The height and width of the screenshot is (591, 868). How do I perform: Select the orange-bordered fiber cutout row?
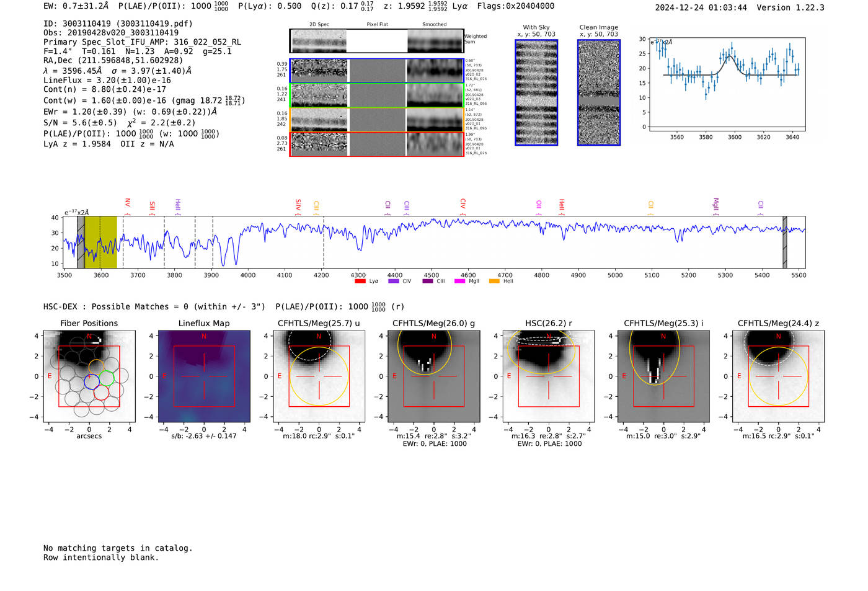(x=377, y=120)
